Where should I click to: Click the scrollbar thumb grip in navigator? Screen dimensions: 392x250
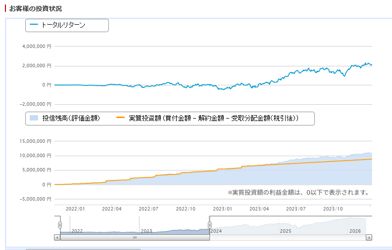coord(134,237)
